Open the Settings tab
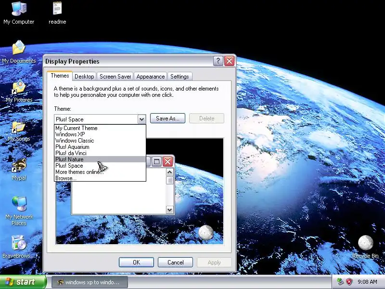This screenshot has width=385, height=289. pyautogui.click(x=180, y=77)
